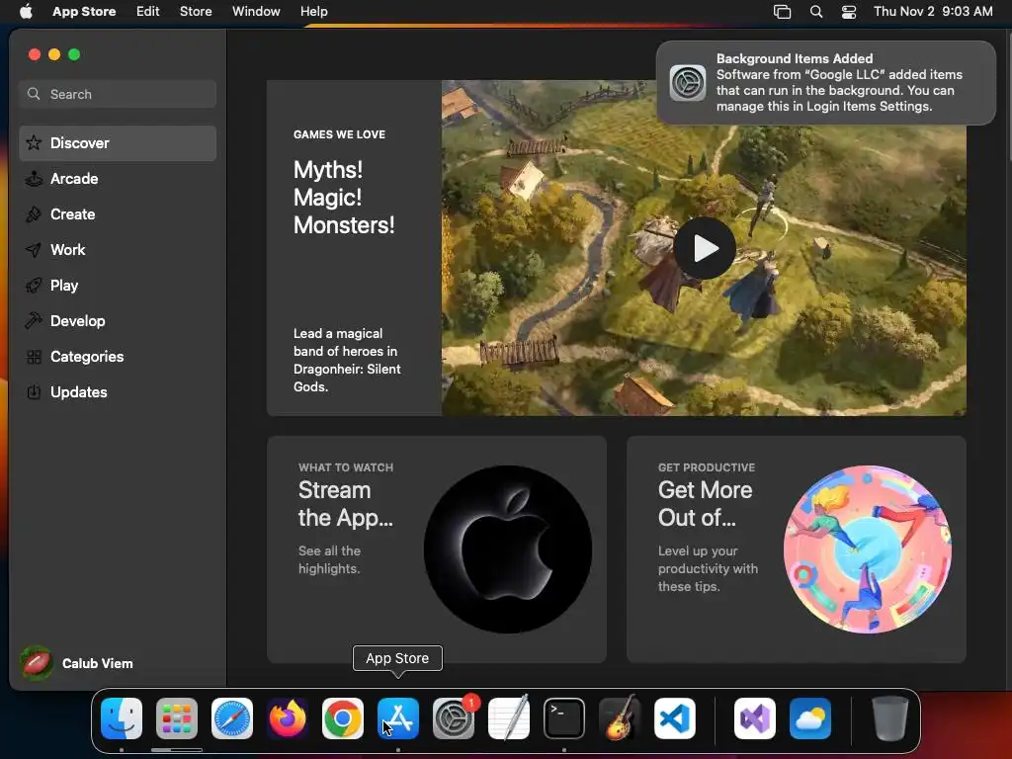Click the search magnifier icon in sidebar
The image size is (1012, 759).
(34, 94)
